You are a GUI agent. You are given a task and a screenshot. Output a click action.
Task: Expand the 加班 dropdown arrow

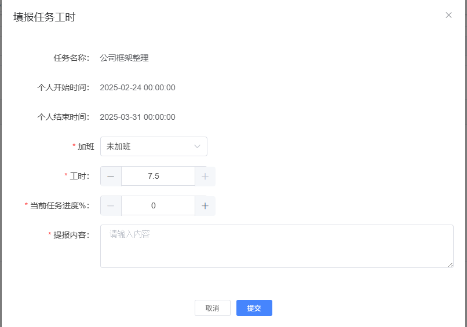[x=197, y=146]
